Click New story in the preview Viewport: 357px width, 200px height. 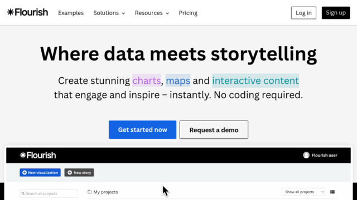(79, 173)
